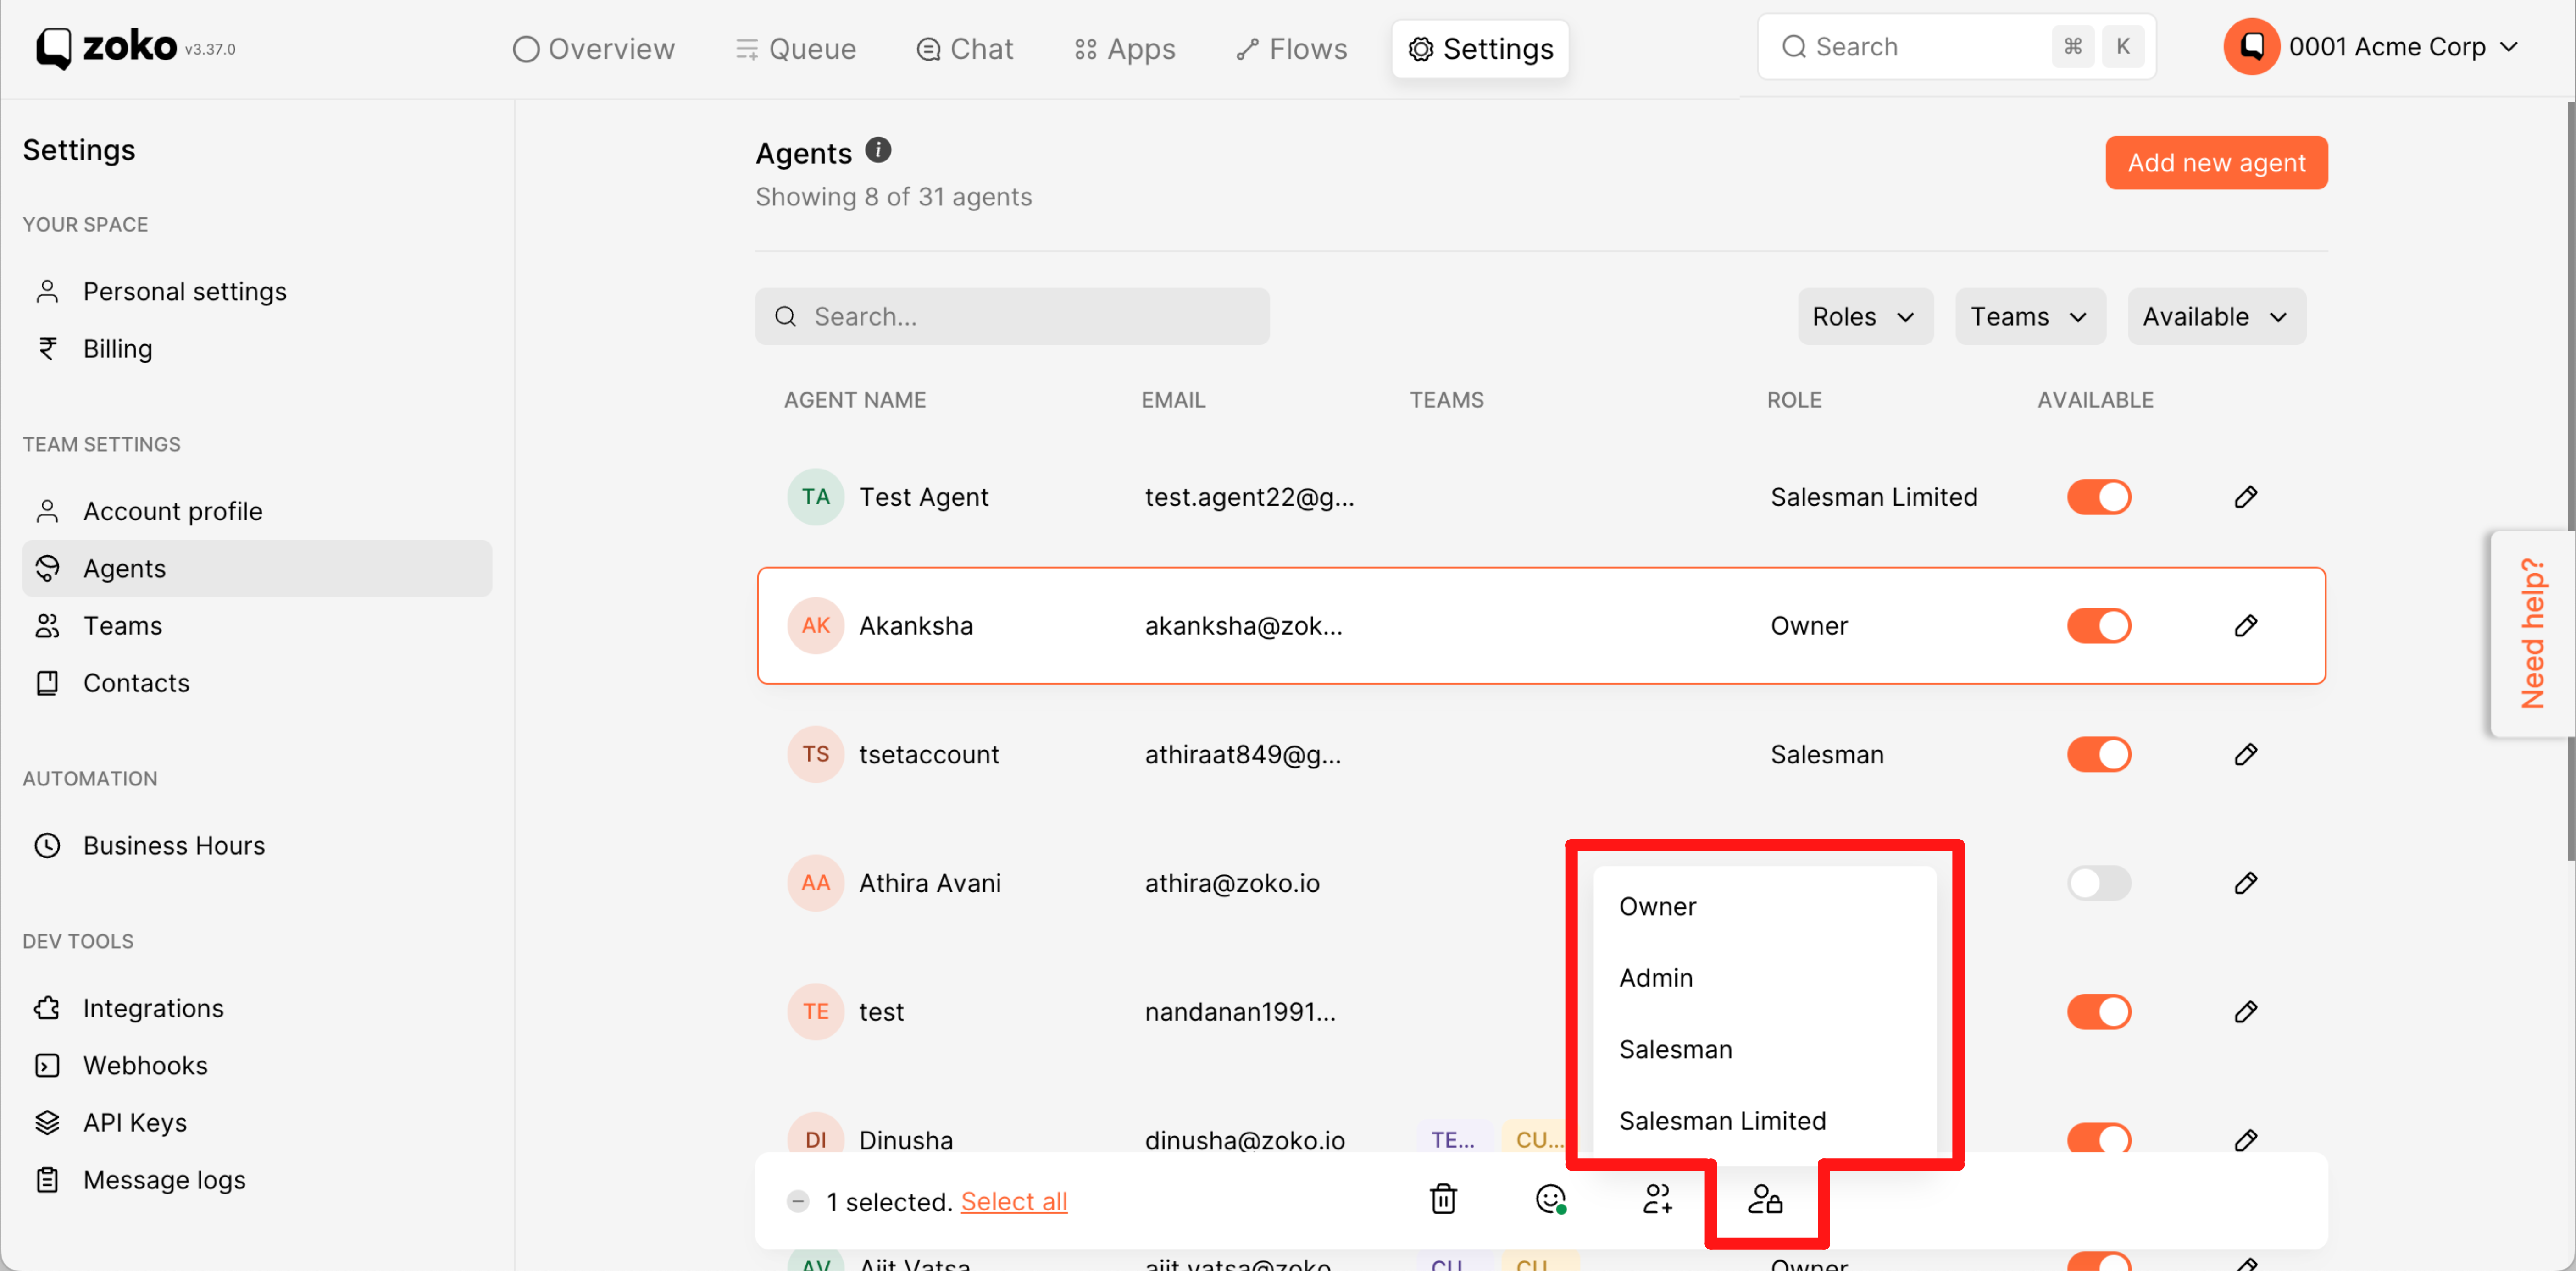Edit Dinusha with pencil icon
This screenshot has height=1271, width=2576.
pos(2246,1140)
